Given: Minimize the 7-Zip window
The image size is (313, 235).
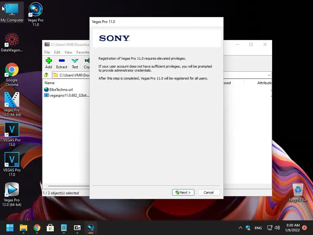Looking at the screenshot, I should [237, 44].
